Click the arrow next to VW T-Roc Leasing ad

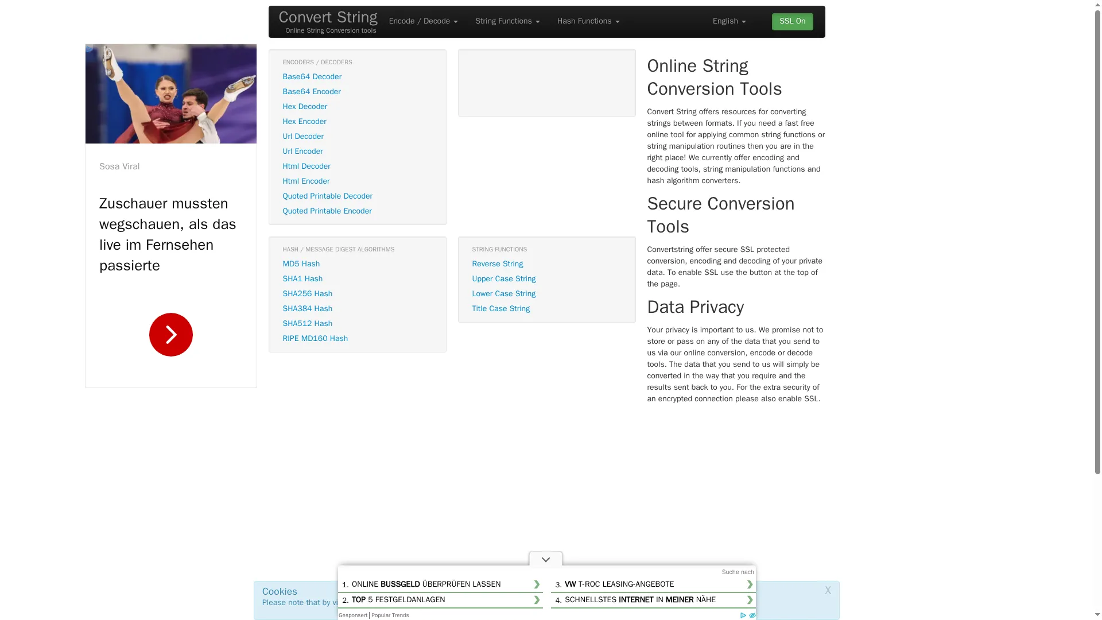pos(750,584)
